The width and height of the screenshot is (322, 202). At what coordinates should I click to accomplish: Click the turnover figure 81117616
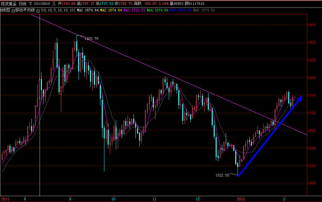[x=197, y=4]
